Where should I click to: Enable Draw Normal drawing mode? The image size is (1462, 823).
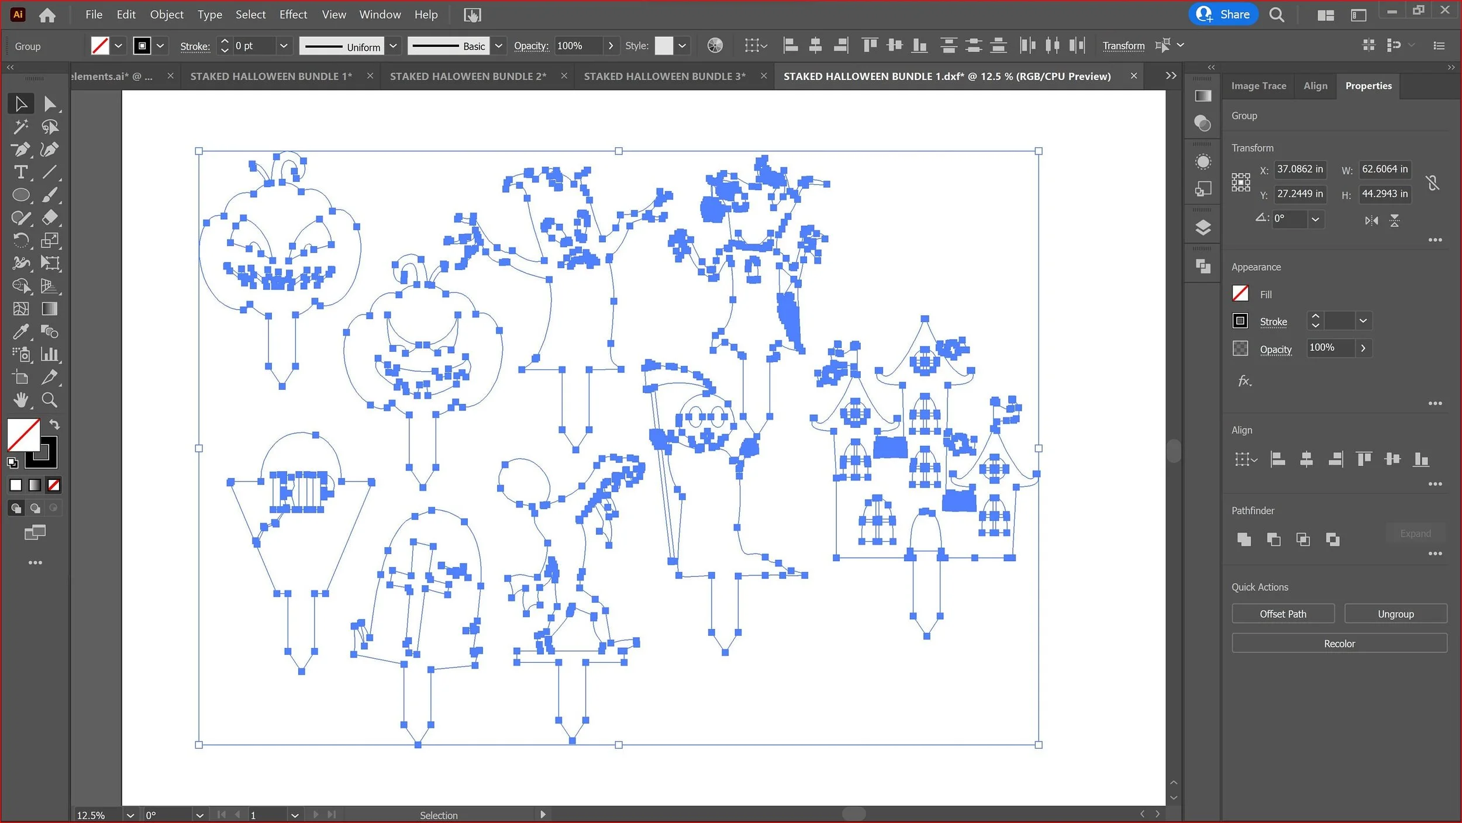[x=16, y=509]
